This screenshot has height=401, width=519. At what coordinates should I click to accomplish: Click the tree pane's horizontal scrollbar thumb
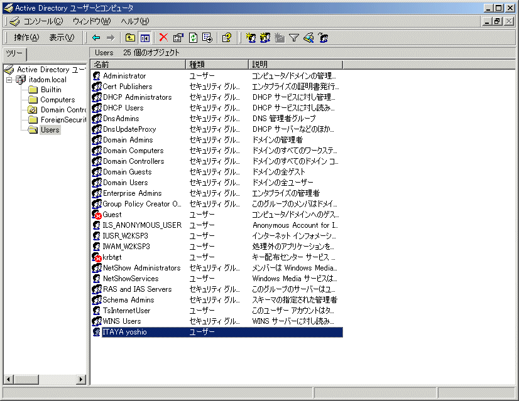coord(26,380)
